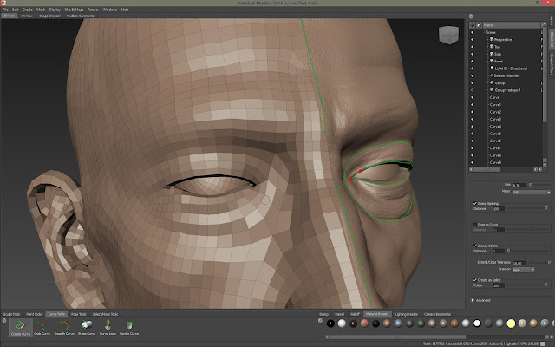555x347 pixels.
Task: Select the Grab Curve tool
Action: 40,327
